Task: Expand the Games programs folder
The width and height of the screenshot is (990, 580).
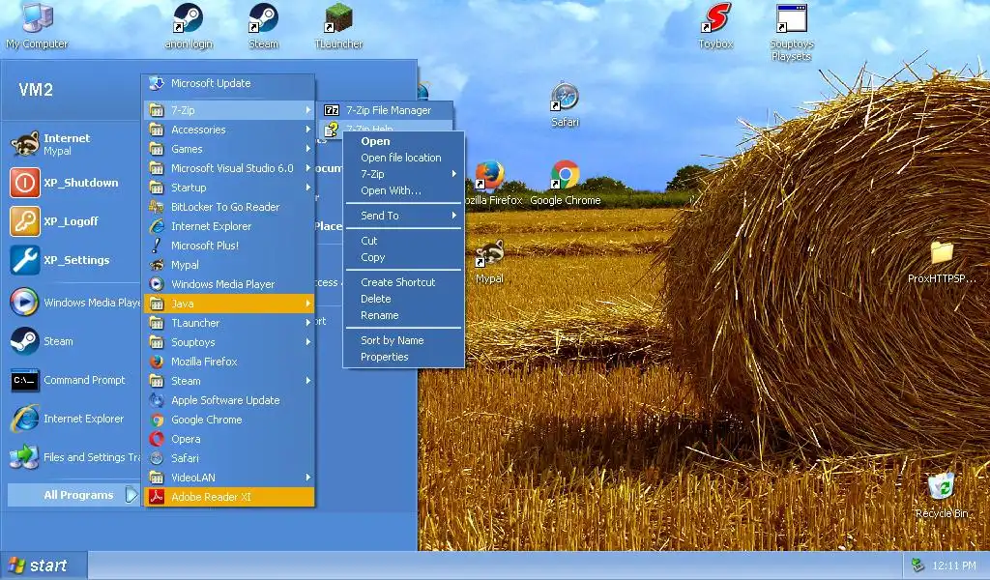Action: [x=228, y=149]
